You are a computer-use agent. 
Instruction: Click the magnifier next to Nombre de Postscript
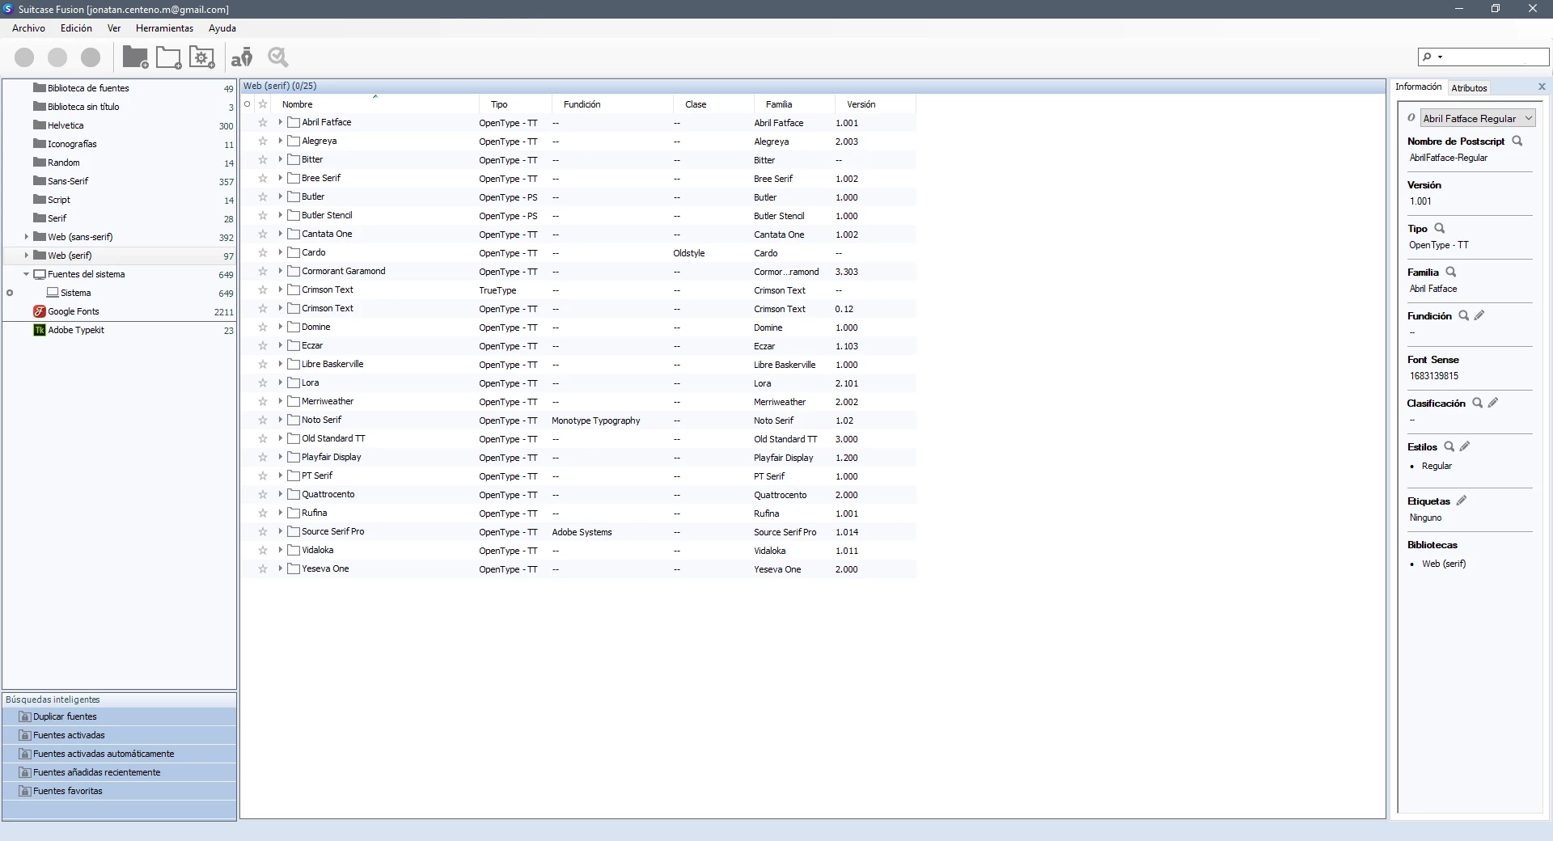1517,141
